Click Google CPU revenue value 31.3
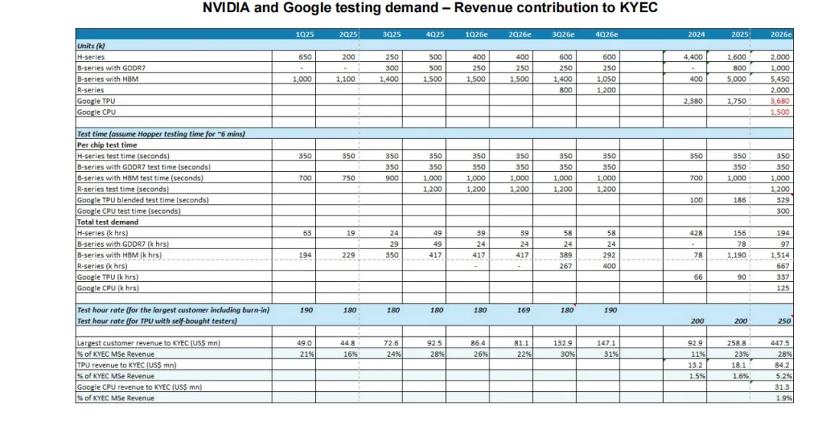 (782, 387)
